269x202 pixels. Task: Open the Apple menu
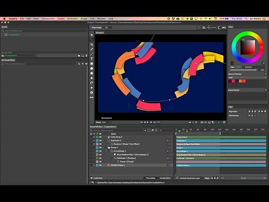[4, 19]
